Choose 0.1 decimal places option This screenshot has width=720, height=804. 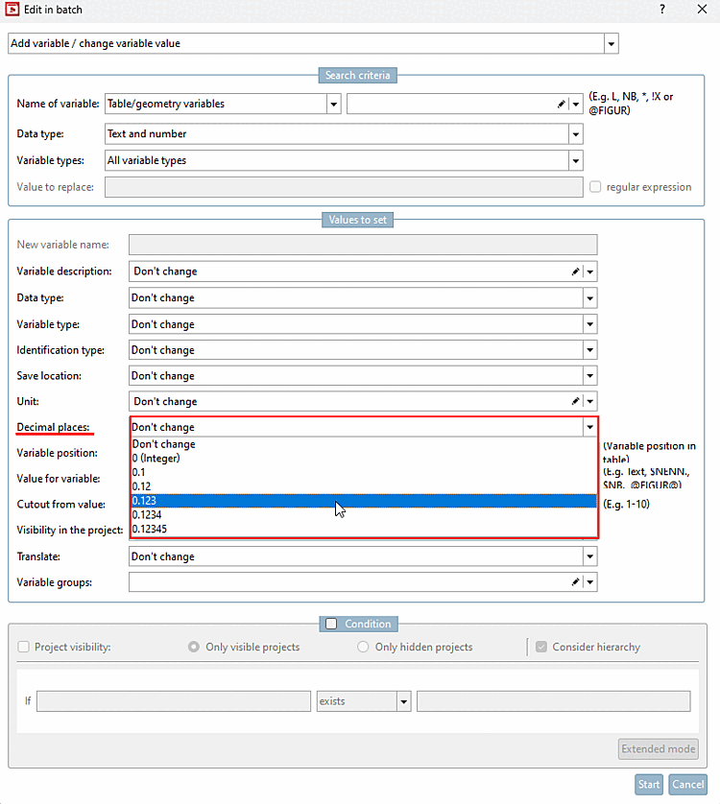tap(364, 472)
